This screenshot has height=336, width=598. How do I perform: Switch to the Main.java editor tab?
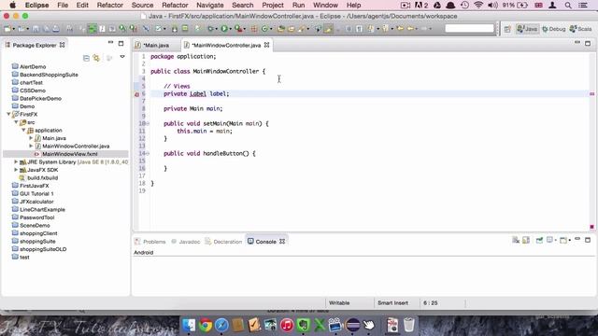pyautogui.click(x=156, y=45)
